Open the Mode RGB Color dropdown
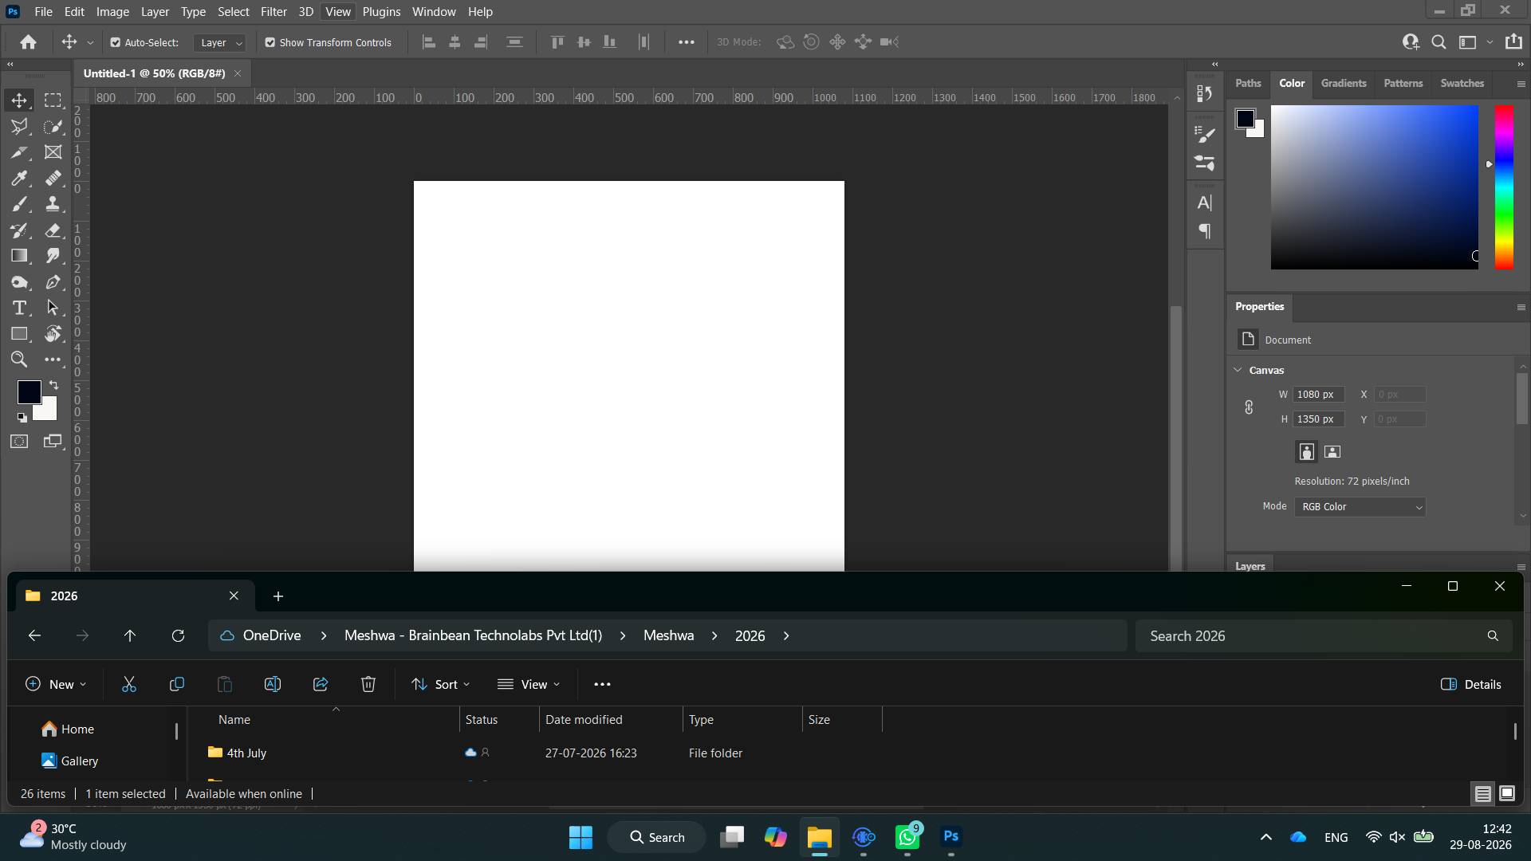This screenshot has height=861, width=1531. (1360, 507)
